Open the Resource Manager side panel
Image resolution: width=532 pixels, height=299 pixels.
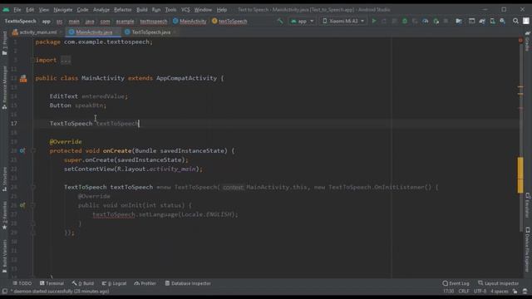(x=4, y=87)
